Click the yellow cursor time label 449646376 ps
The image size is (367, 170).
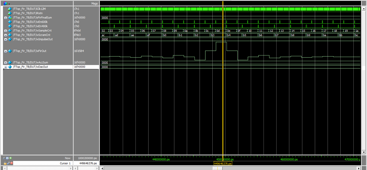(x=223, y=163)
